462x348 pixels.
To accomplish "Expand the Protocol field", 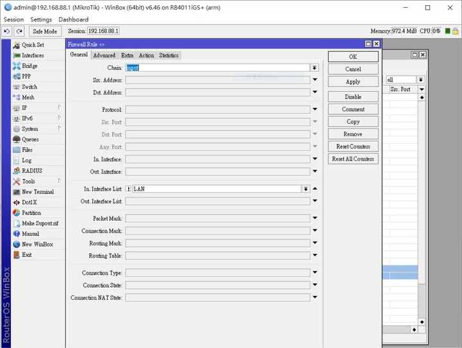I will (x=315, y=109).
